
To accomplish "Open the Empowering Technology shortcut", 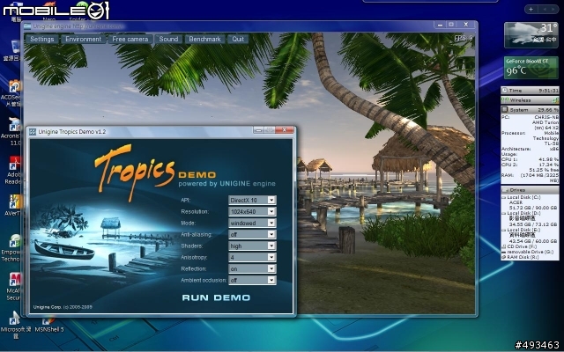I will (11, 248).
